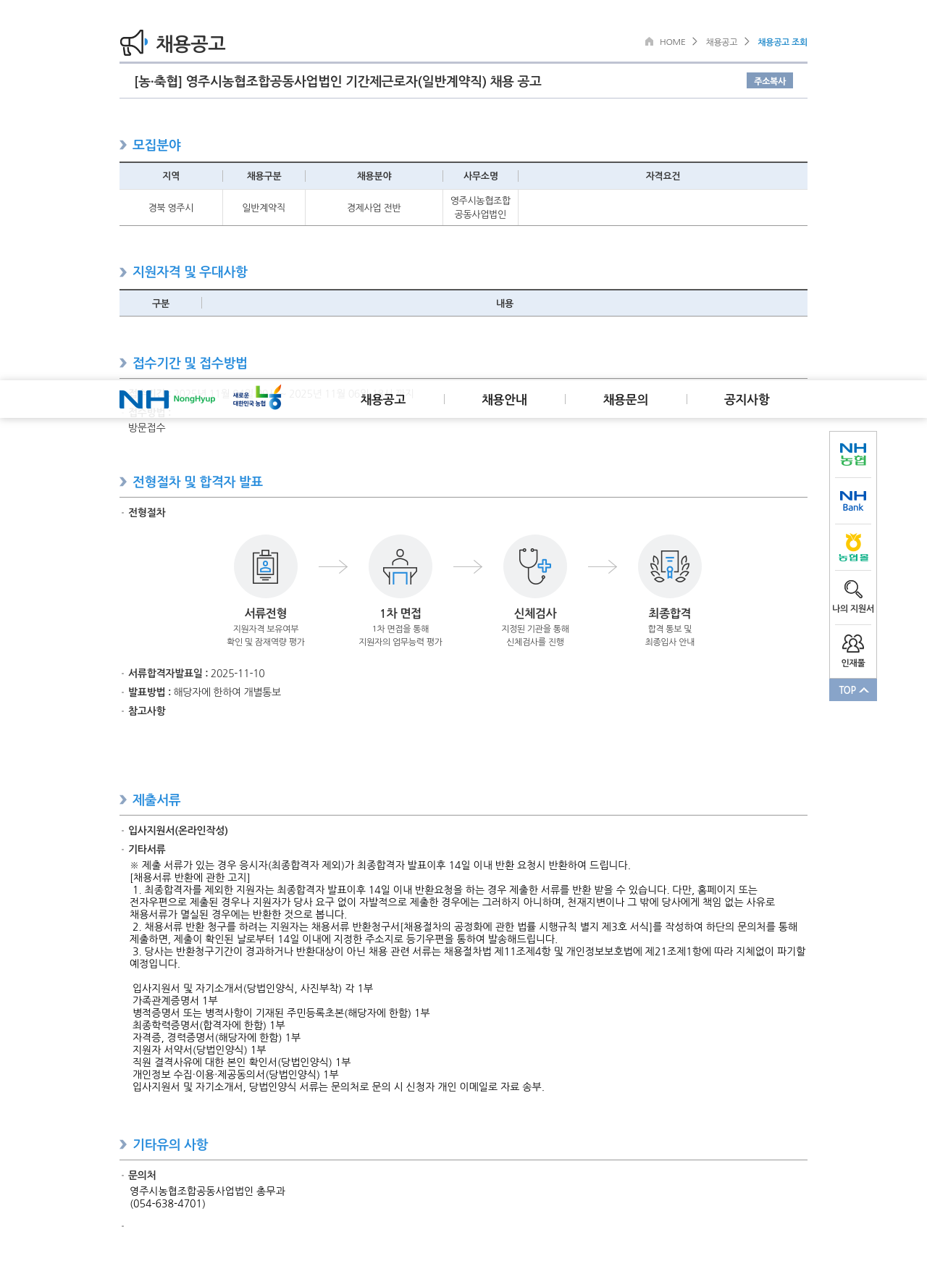
Task: Click the home icon in breadcrumb
Action: point(649,41)
